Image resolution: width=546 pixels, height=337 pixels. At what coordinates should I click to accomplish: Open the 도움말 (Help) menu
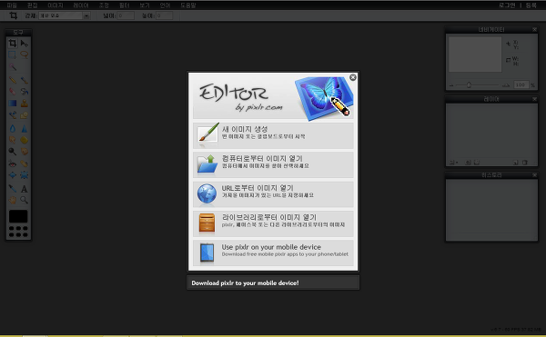tap(188, 5)
